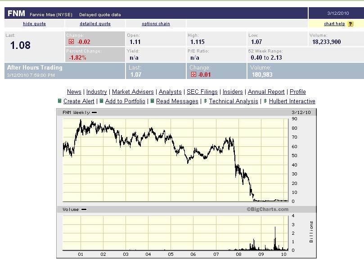Open the company Profile link

coord(297,92)
